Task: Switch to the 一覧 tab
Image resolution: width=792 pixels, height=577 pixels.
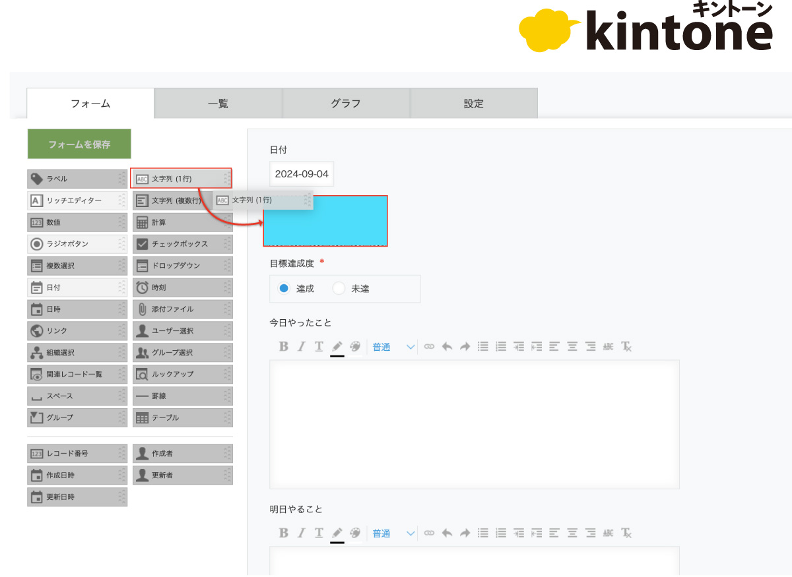Action: click(218, 104)
